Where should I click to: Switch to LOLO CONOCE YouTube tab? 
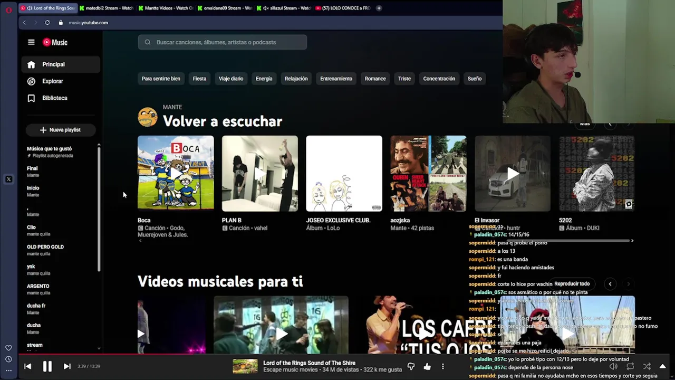(x=343, y=8)
